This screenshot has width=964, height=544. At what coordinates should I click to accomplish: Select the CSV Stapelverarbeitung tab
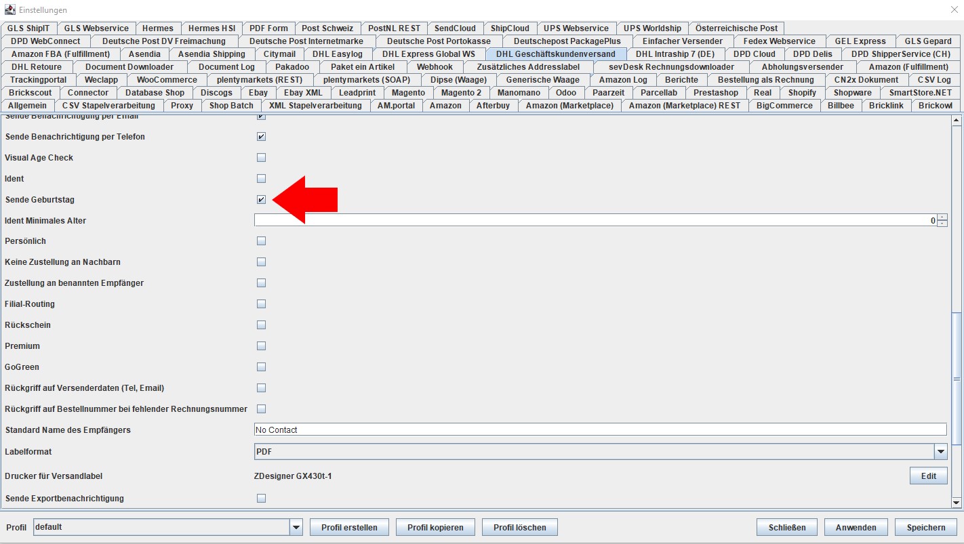pos(108,106)
